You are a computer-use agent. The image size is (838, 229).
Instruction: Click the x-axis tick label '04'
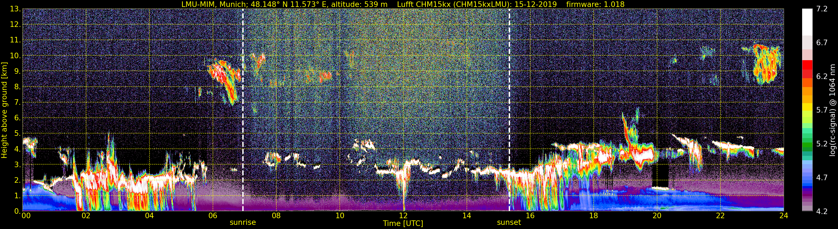point(149,215)
